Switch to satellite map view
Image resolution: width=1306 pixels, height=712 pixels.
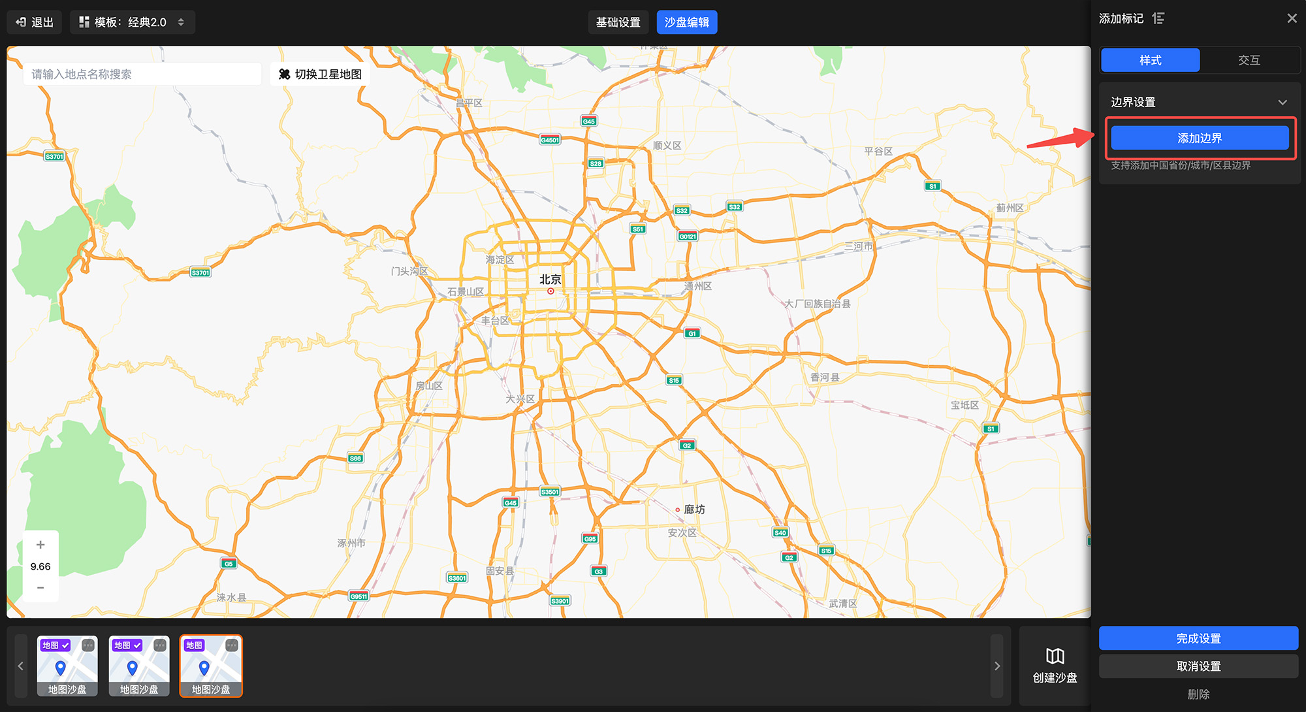(x=321, y=74)
